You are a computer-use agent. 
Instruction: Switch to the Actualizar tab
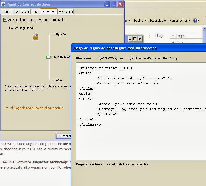(22, 12)
